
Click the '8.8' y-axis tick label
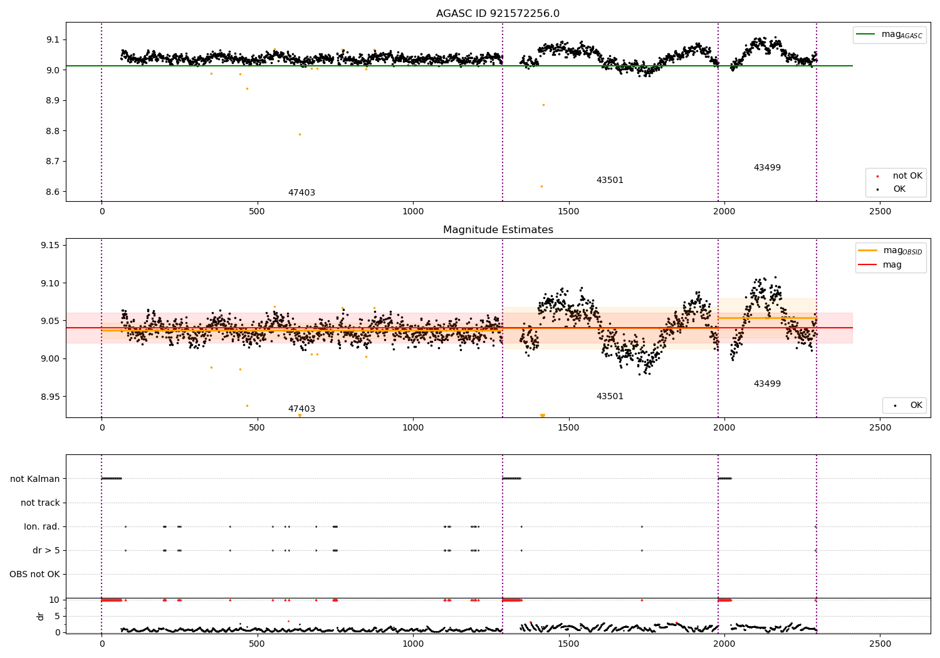(x=53, y=131)
